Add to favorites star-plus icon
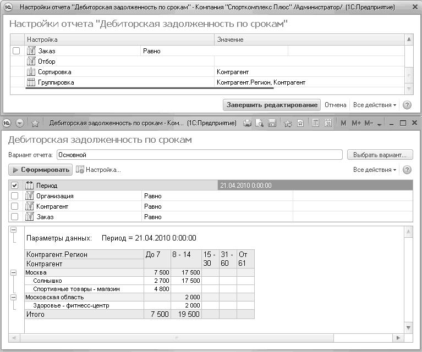Screen dimensions: 422x352 [x=288, y=124]
